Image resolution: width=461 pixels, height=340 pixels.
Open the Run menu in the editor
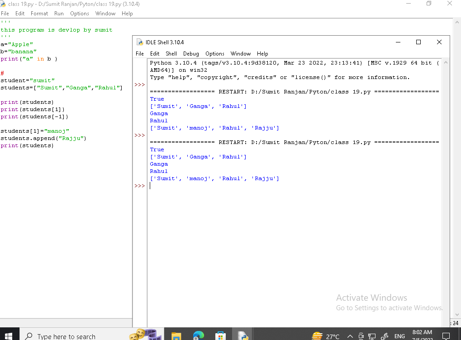59,13
